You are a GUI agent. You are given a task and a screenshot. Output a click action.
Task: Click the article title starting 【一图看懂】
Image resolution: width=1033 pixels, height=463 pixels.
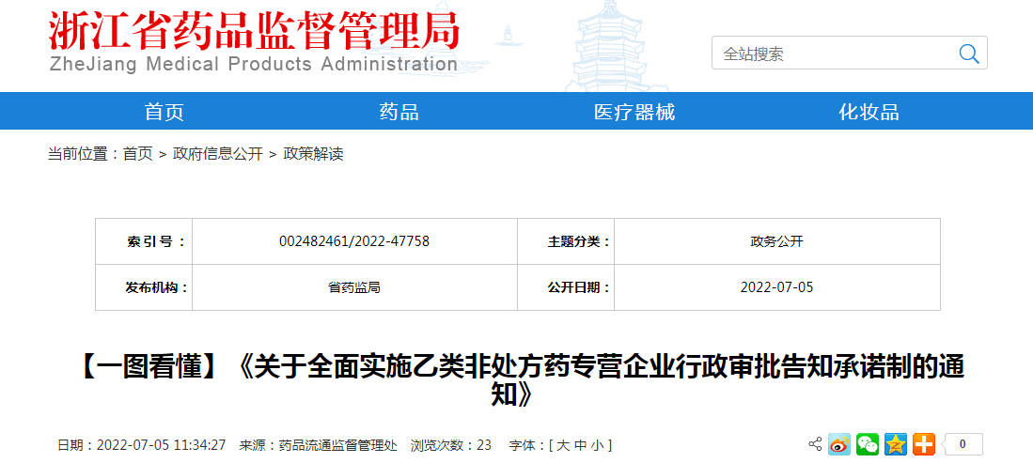[517, 380]
